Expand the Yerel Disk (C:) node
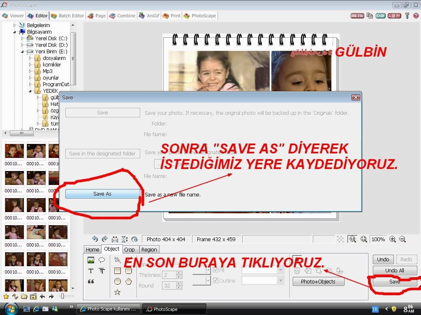Screen dimensions: 421x315 click(23, 38)
